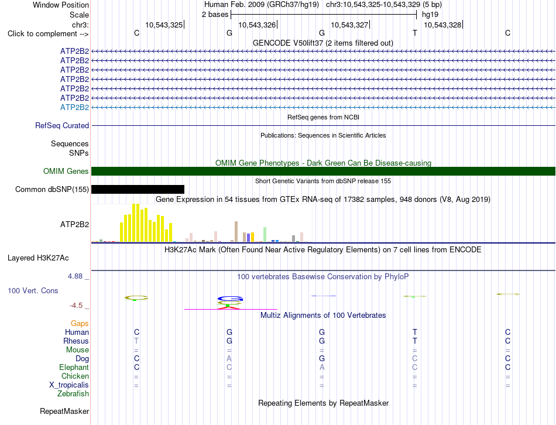The width and height of the screenshot is (556, 425).
Task: Click the Dog alignment row label
Action: click(83, 359)
